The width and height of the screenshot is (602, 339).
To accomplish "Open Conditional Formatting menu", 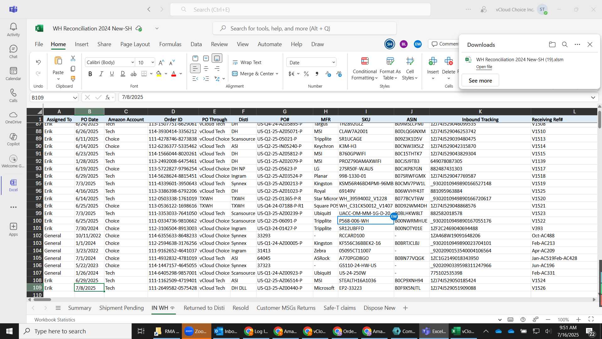I will 365,69.
